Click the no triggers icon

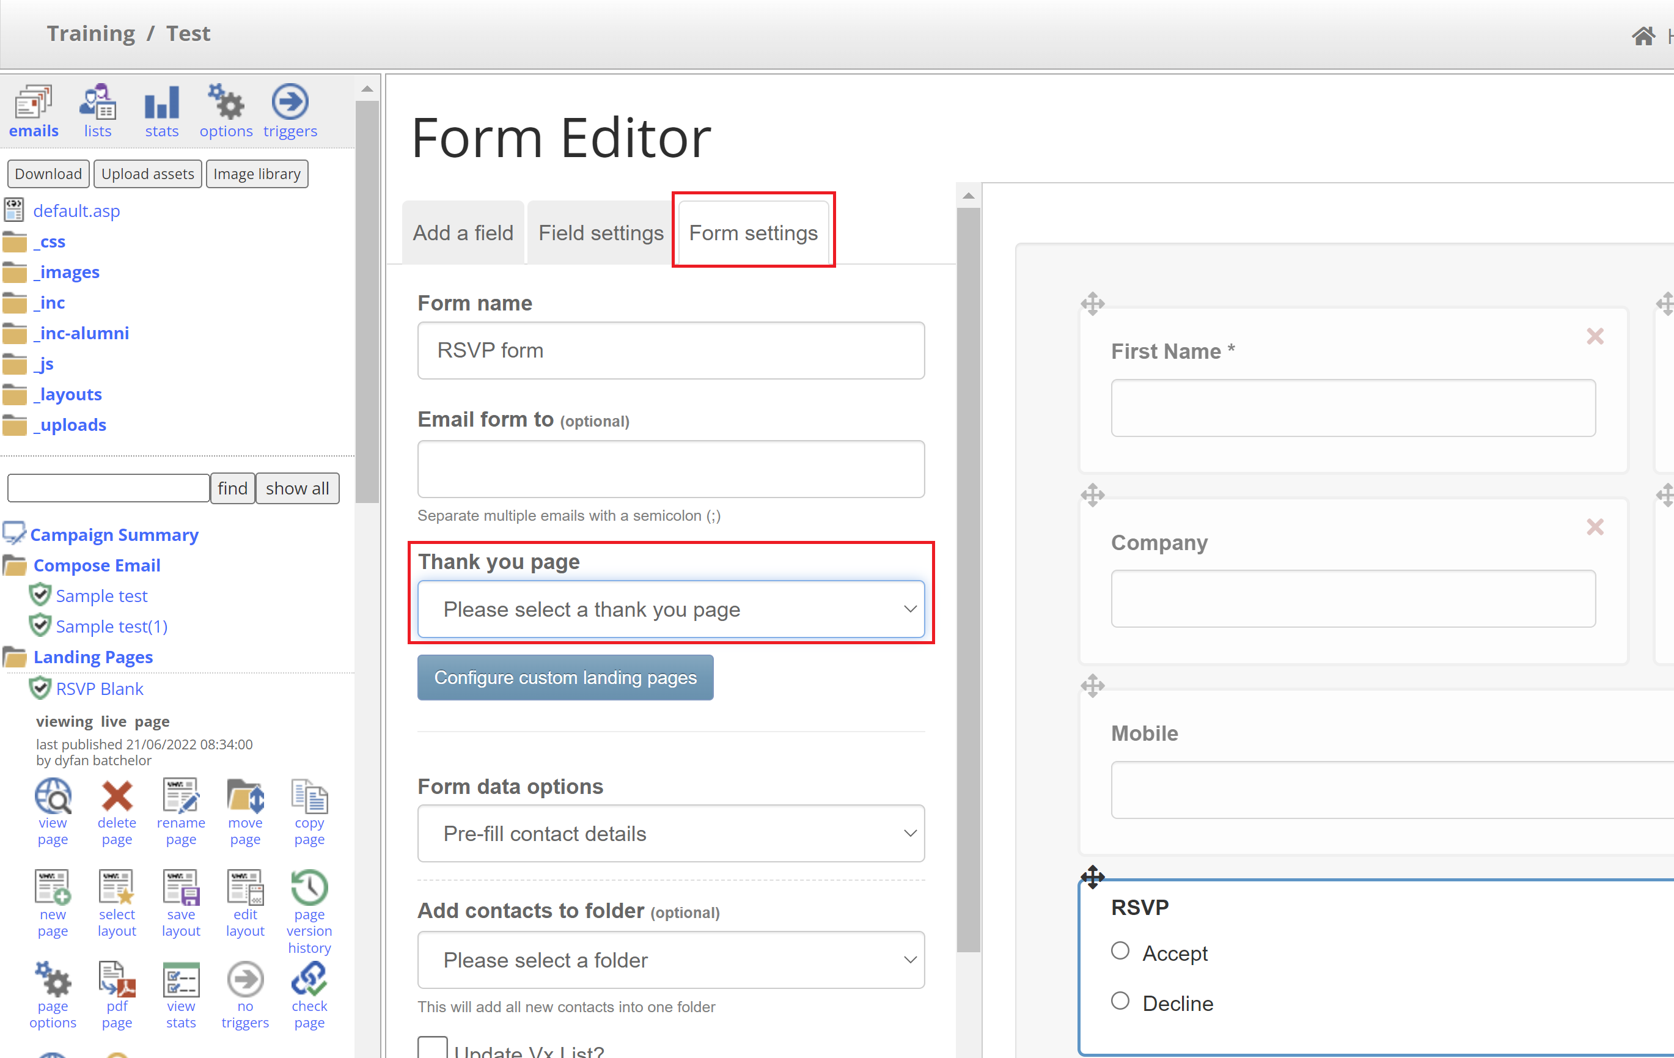(246, 979)
